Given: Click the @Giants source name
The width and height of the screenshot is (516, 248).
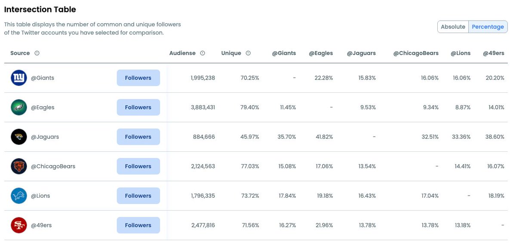Looking at the screenshot, I should 43,78.
